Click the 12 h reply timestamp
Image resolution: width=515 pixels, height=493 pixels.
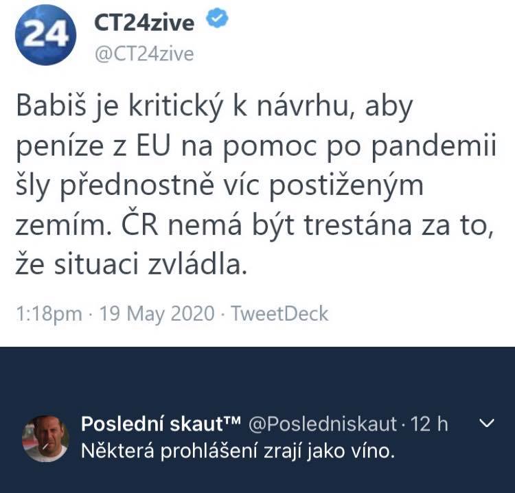point(429,424)
